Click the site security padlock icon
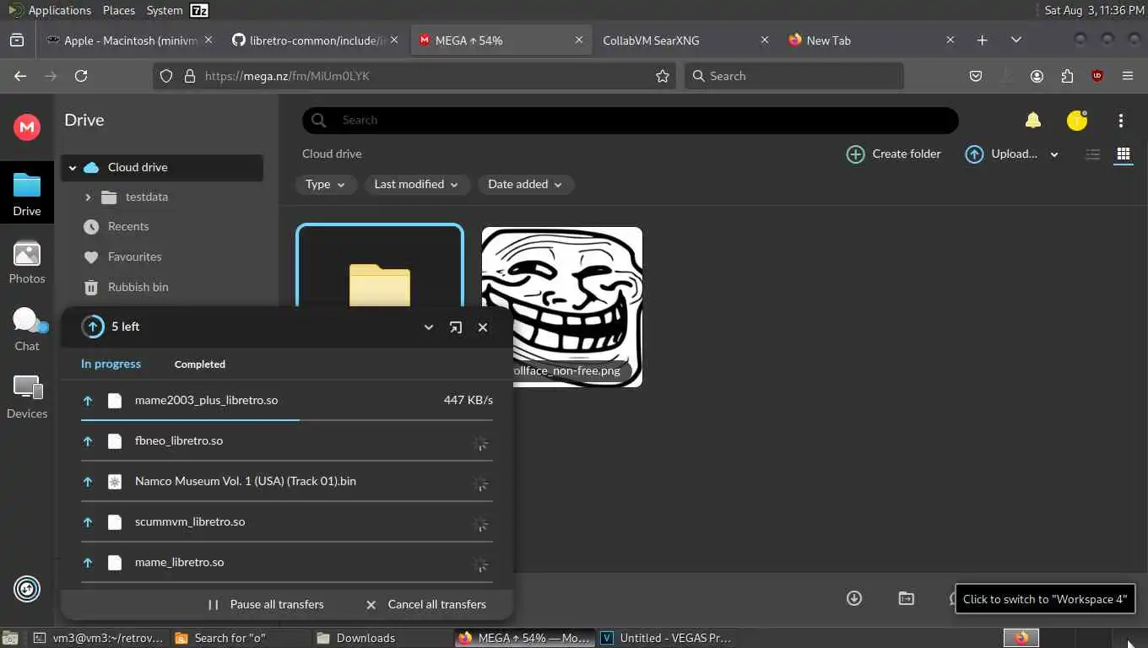 coord(189,76)
